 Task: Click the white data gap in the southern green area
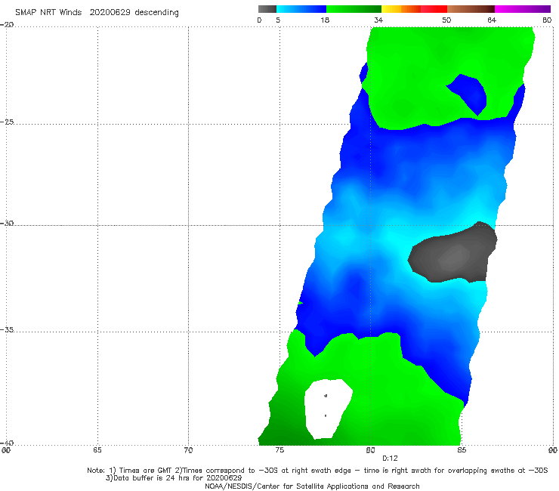pos(327,409)
